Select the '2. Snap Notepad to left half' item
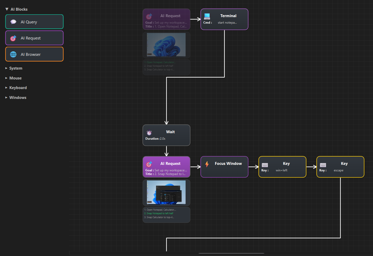373x256 pixels. click(159, 213)
